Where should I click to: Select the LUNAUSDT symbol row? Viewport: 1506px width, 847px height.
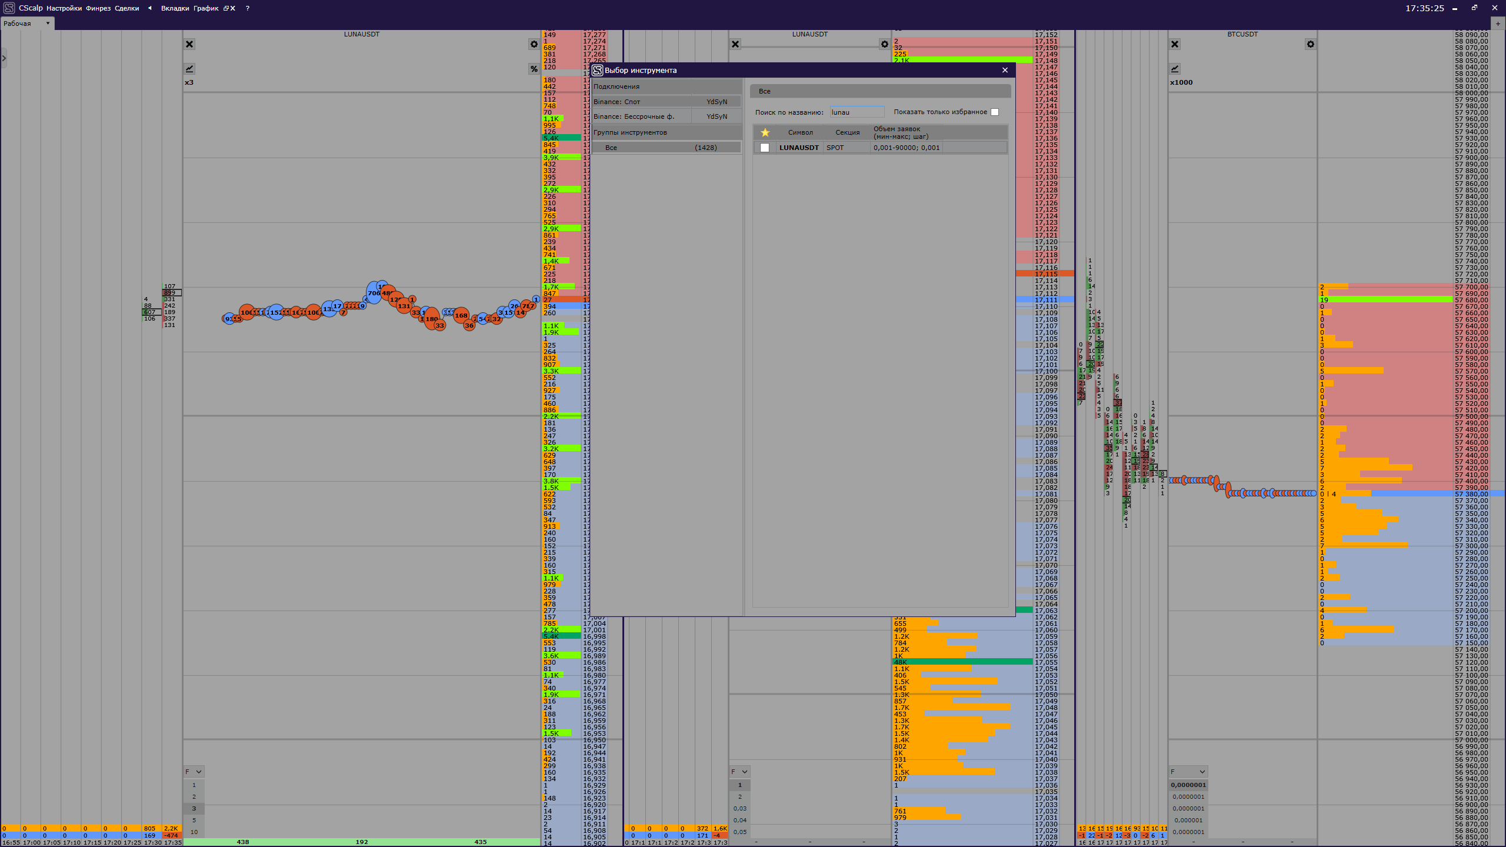(881, 148)
